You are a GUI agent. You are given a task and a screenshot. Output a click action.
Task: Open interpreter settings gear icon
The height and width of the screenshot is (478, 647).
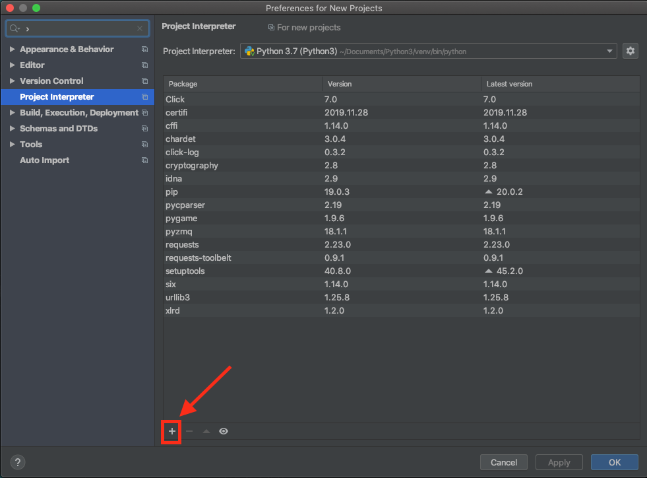(x=630, y=51)
